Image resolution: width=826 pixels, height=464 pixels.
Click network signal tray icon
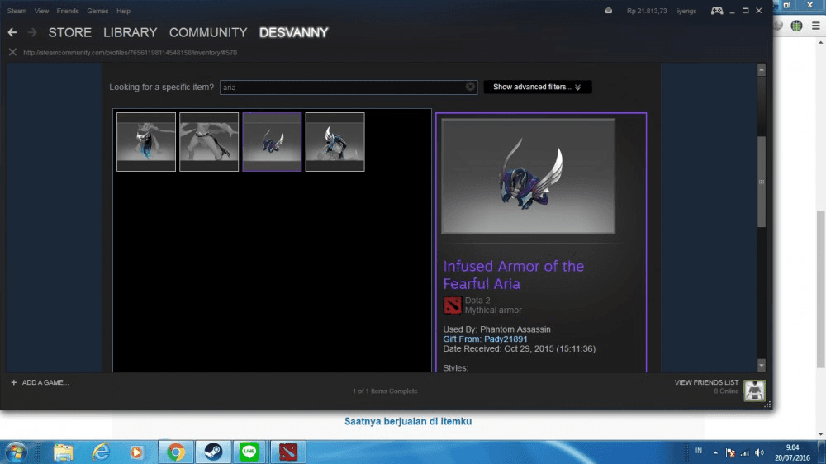pyautogui.click(x=745, y=452)
